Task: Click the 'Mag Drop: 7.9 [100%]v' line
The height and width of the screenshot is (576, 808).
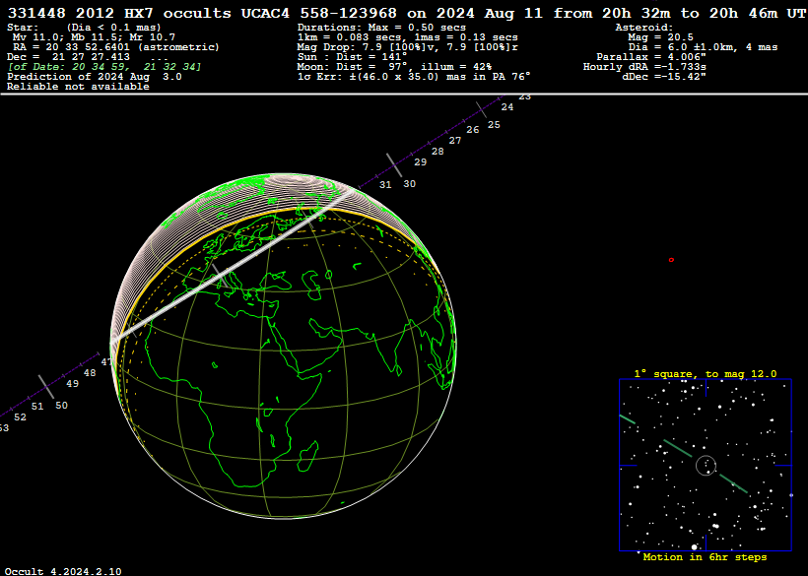Action: (408, 47)
